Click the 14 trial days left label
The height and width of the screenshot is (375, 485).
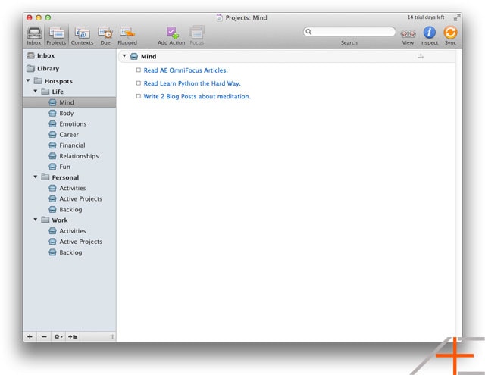(426, 17)
